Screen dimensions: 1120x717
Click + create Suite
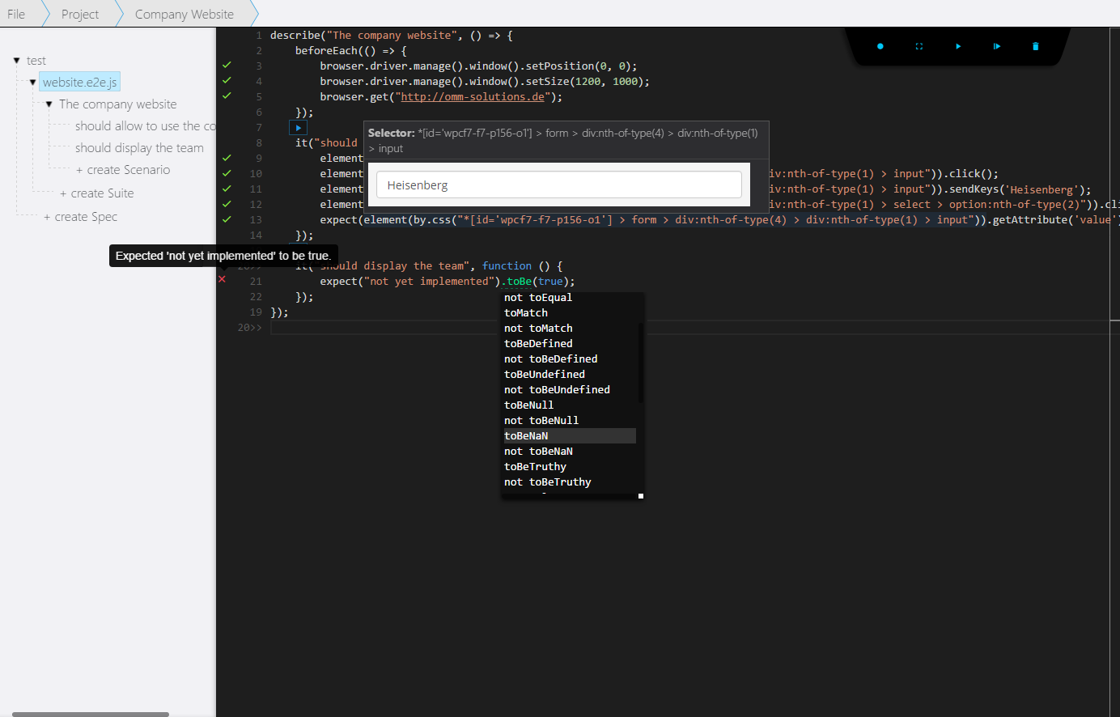(x=97, y=193)
